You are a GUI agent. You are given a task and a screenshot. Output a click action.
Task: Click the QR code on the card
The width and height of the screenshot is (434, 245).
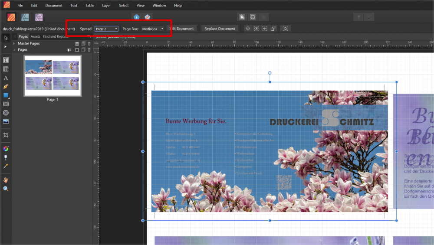pyautogui.click(x=284, y=182)
